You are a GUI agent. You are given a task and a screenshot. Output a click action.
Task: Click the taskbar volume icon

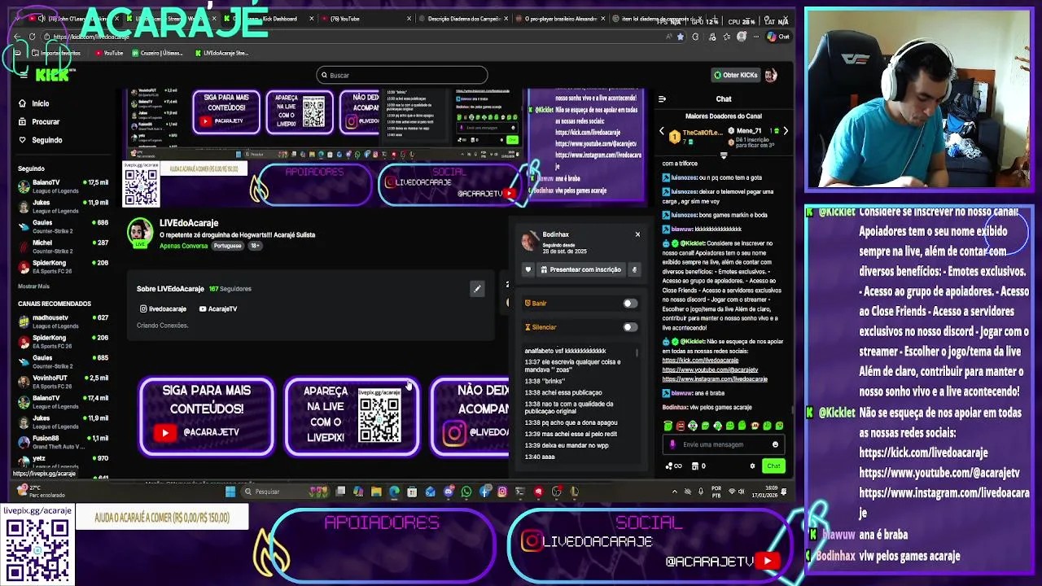(x=742, y=492)
